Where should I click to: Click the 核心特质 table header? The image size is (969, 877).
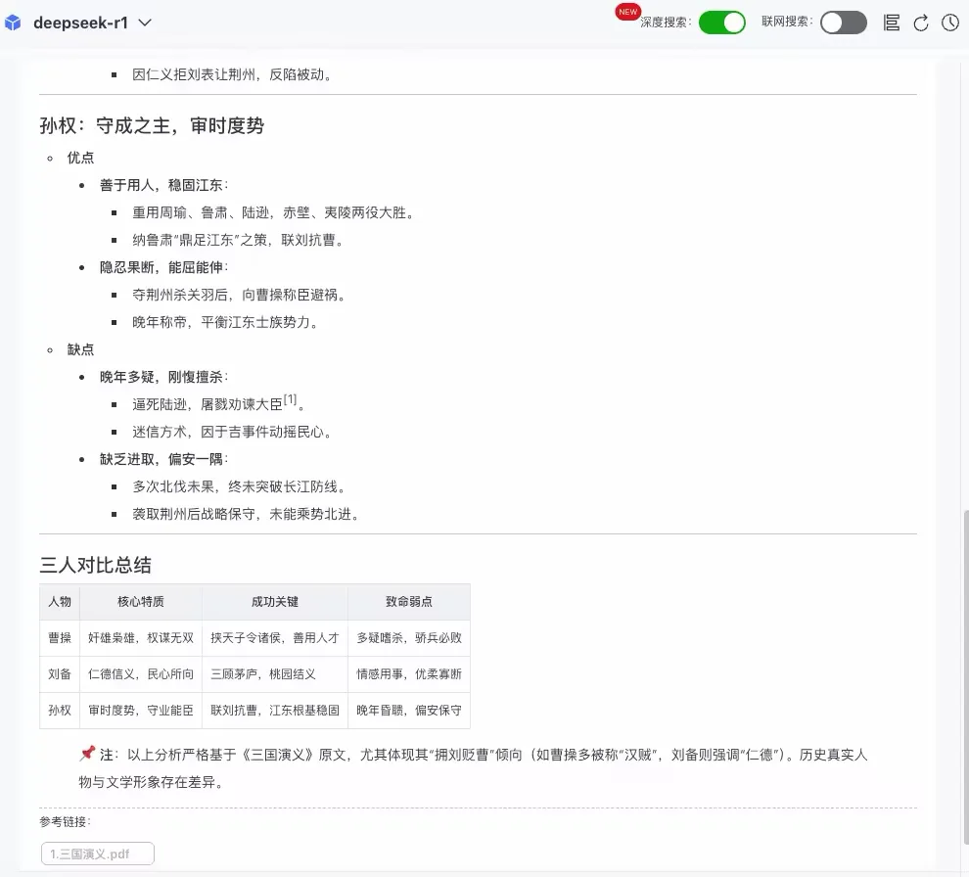coord(141,601)
